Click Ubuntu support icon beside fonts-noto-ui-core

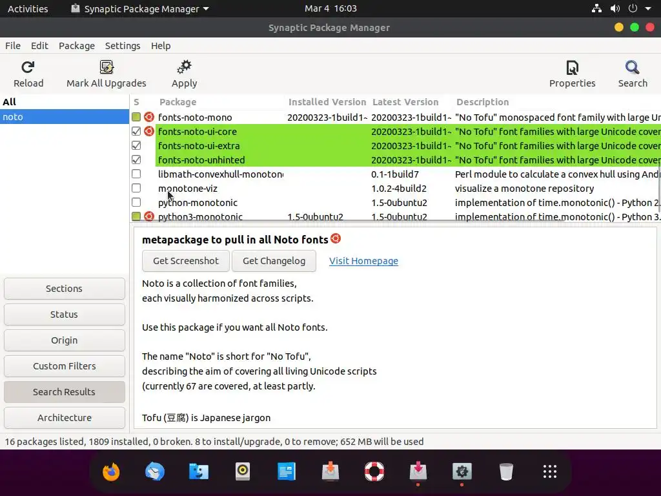tap(149, 131)
